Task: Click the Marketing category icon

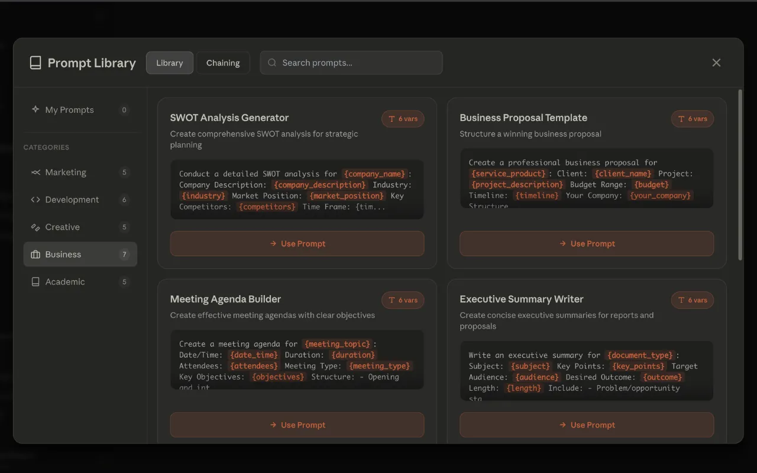Action: tap(35, 173)
